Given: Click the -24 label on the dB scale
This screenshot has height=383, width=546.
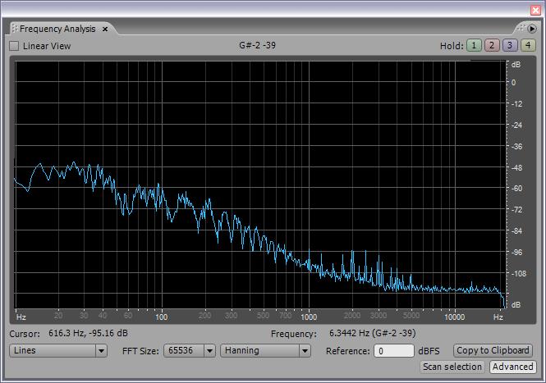Looking at the screenshot, I should pos(516,125).
